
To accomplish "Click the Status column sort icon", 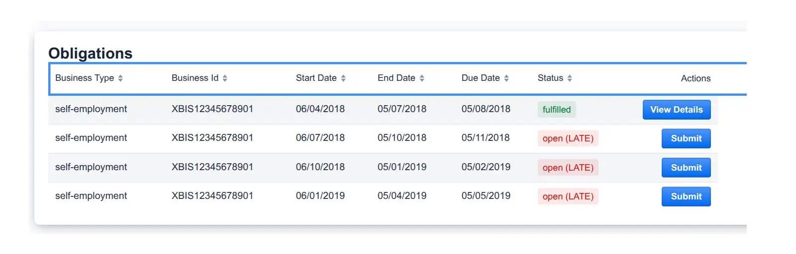I will pyautogui.click(x=570, y=78).
